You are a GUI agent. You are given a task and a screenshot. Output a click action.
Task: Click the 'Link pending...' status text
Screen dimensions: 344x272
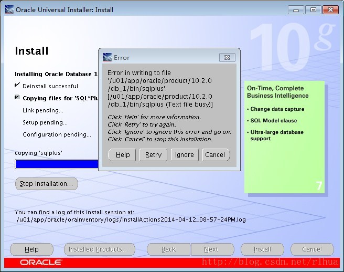coord(43,110)
